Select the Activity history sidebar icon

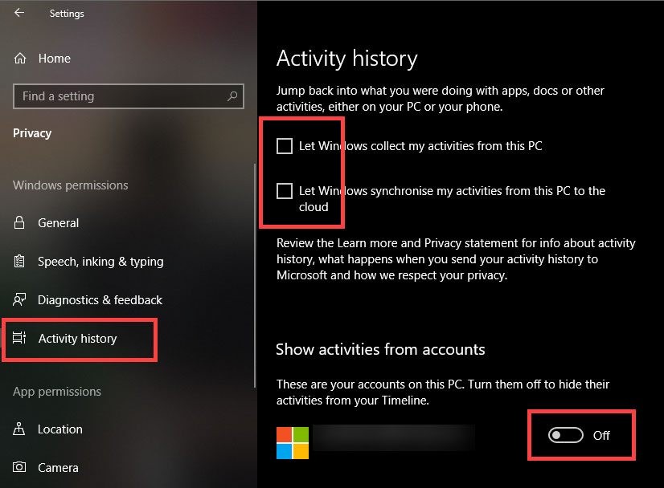pyautogui.click(x=20, y=338)
